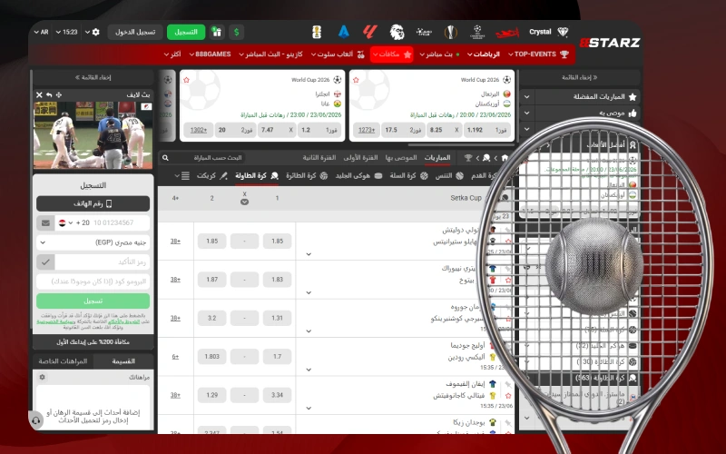Image resolution: width=726 pixels, height=454 pixels.
Task: Open the World Cup trophy league icon
Action: [317, 32]
